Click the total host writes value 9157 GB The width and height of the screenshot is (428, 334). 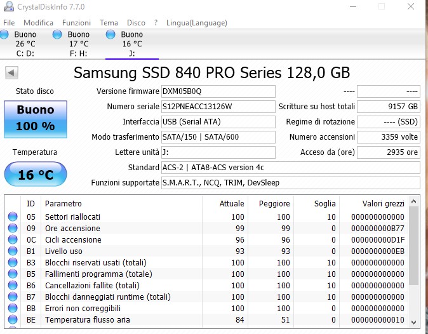tap(389, 107)
